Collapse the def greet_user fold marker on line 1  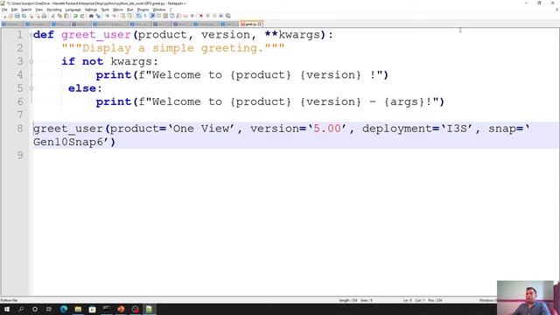pyautogui.click(x=31, y=35)
